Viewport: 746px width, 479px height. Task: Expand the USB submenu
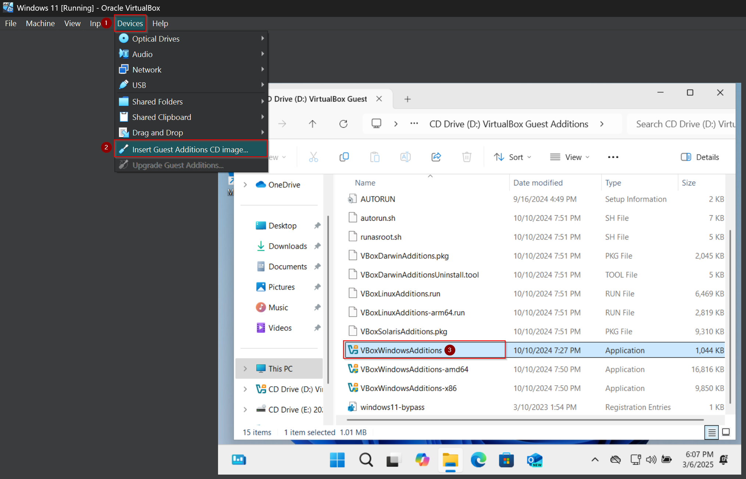point(191,85)
